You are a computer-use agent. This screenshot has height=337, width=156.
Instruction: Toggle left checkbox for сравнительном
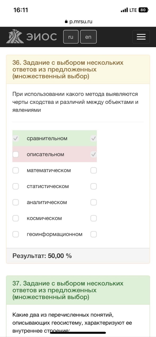point(16,138)
